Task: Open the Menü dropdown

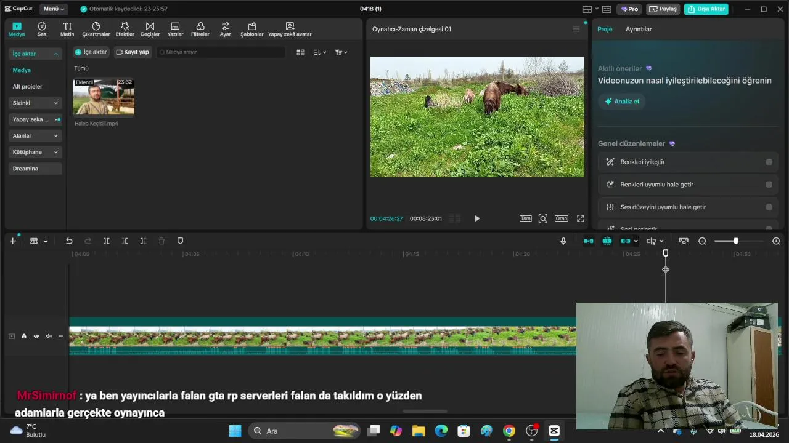Action: coord(54,9)
